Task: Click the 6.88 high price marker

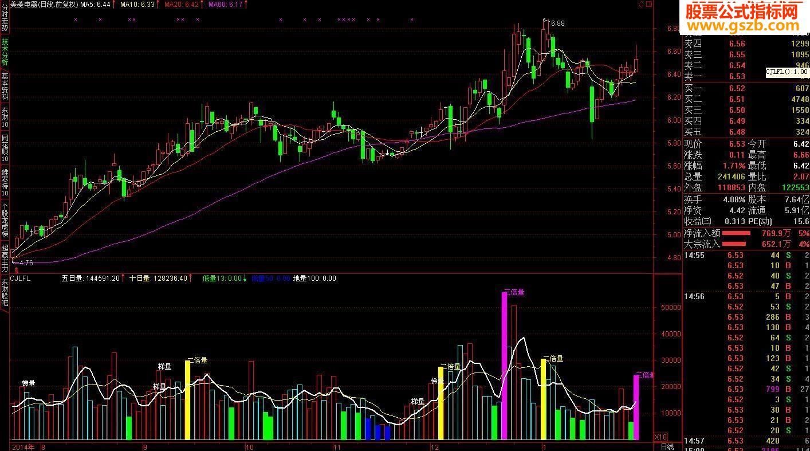Action: [557, 23]
